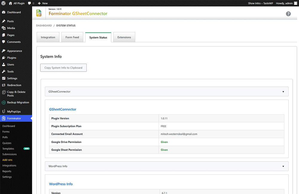Click the GSheetConnector plugin logo

[x=39, y=13]
